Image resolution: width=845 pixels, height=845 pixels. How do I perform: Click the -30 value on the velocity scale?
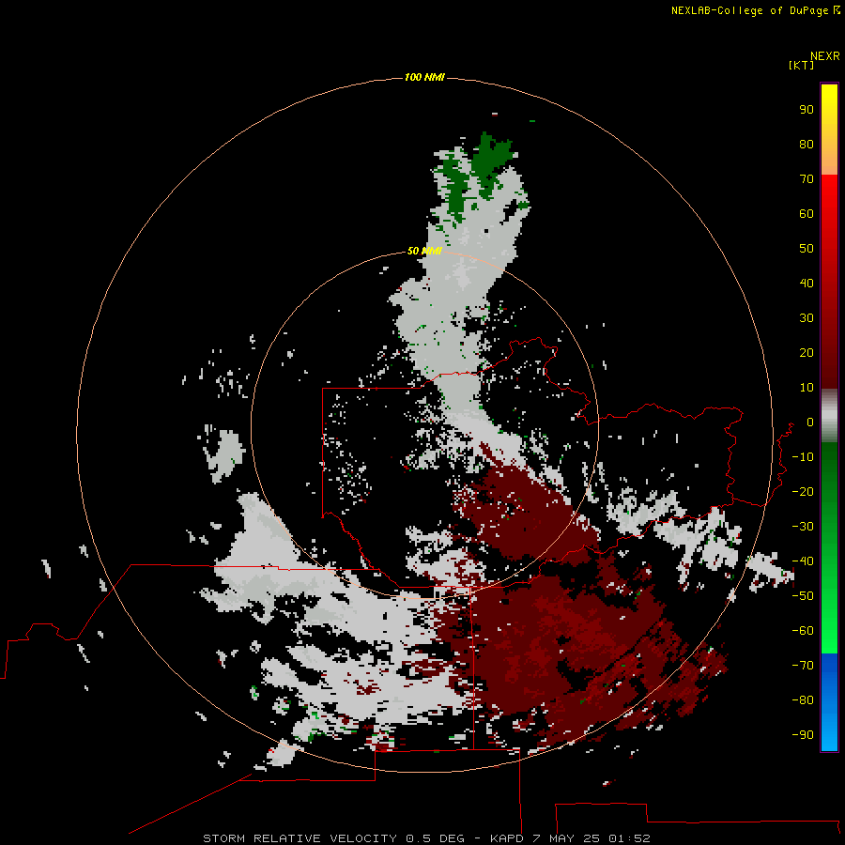point(803,527)
